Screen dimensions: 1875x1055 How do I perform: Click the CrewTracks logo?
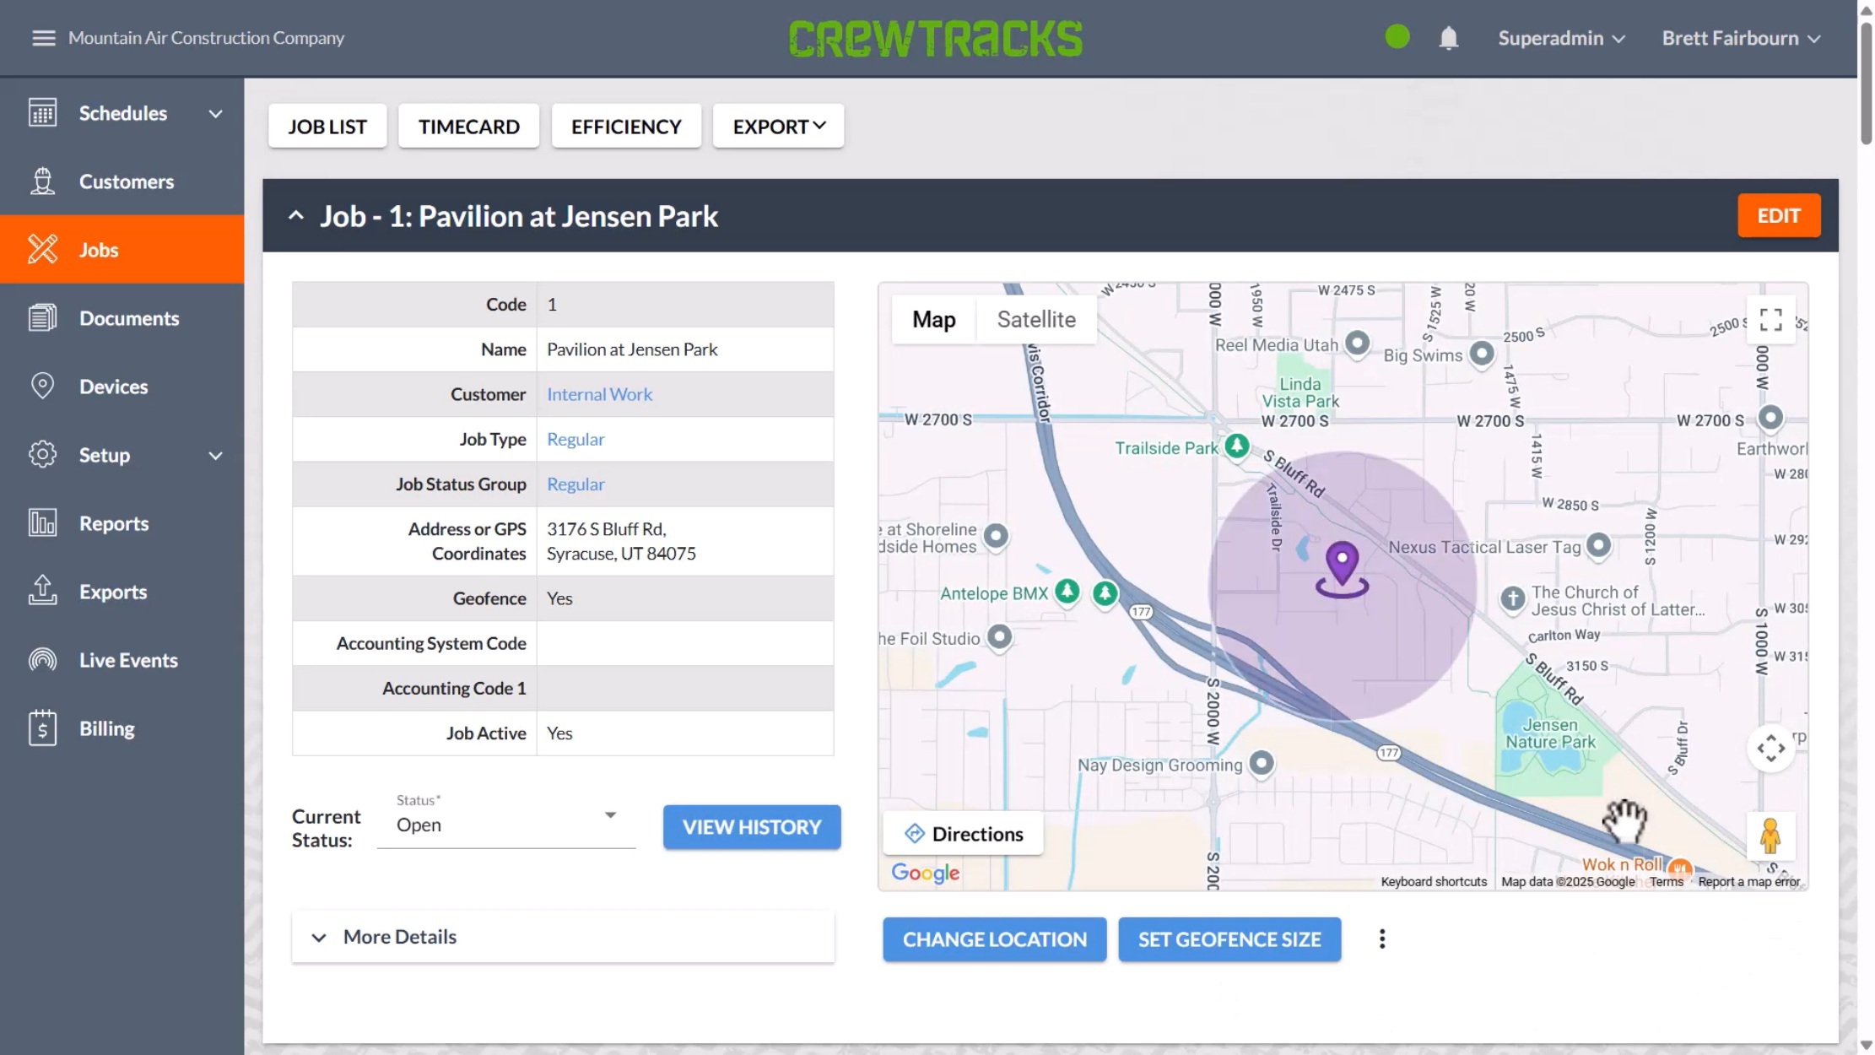(935, 39)
